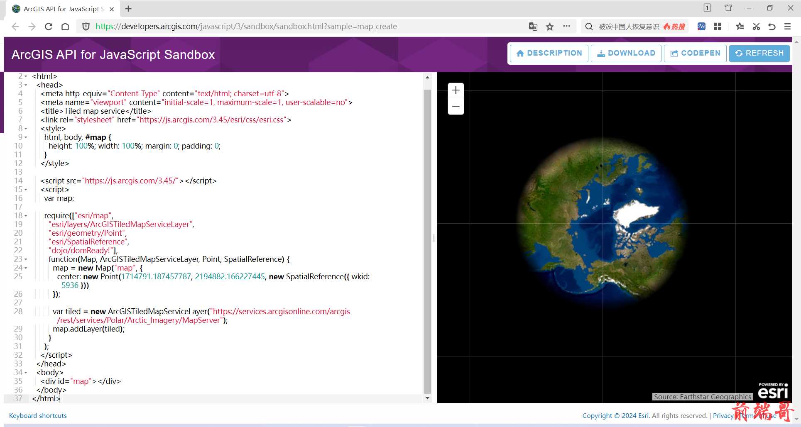Click the browser address bar URL

[x=246, y=27]
